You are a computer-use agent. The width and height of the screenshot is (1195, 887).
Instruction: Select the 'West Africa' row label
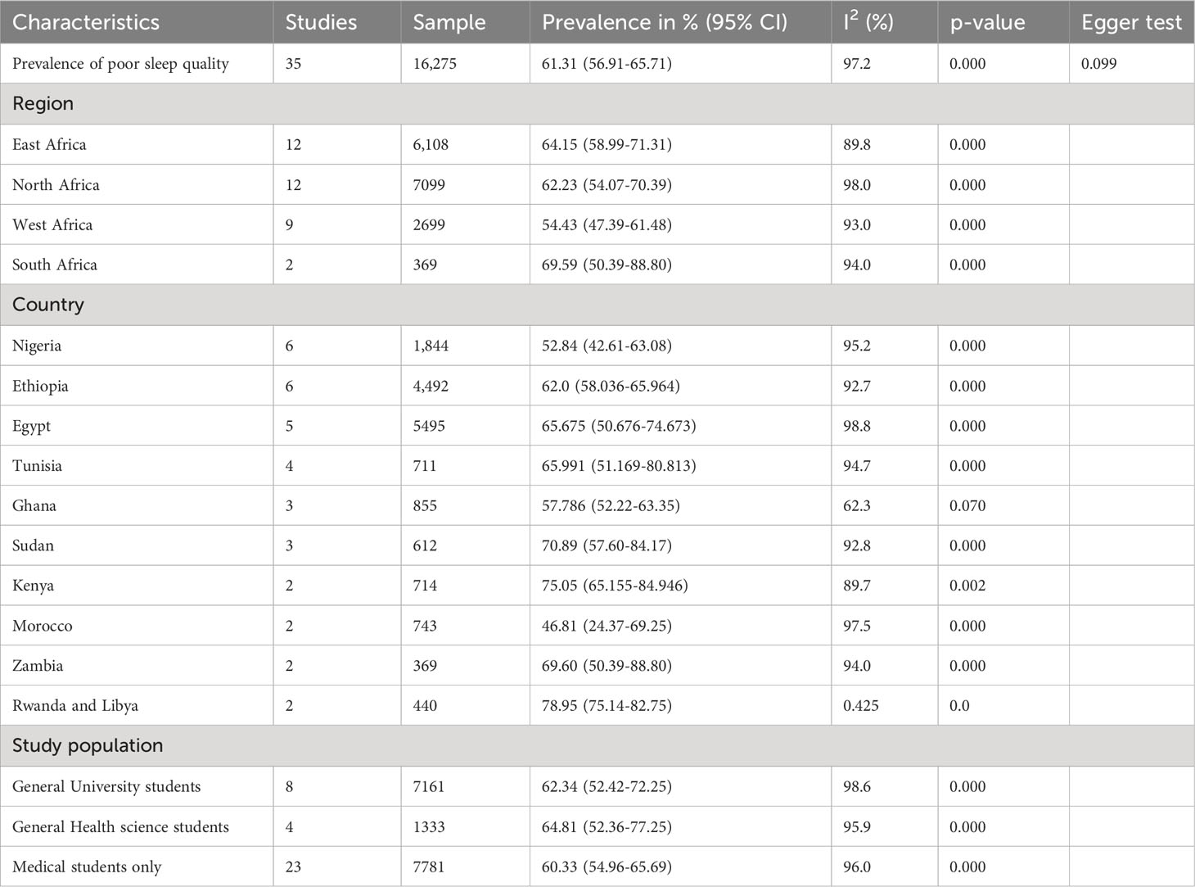[52, 225]
